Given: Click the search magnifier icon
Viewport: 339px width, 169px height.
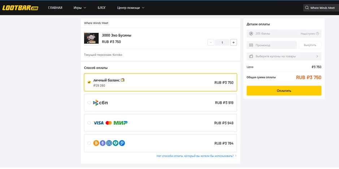Looking at the screenshot, I should (307, 8).
